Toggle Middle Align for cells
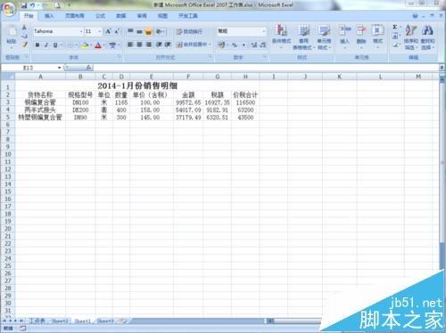The image size is (446, 333). tap(139, 31)
